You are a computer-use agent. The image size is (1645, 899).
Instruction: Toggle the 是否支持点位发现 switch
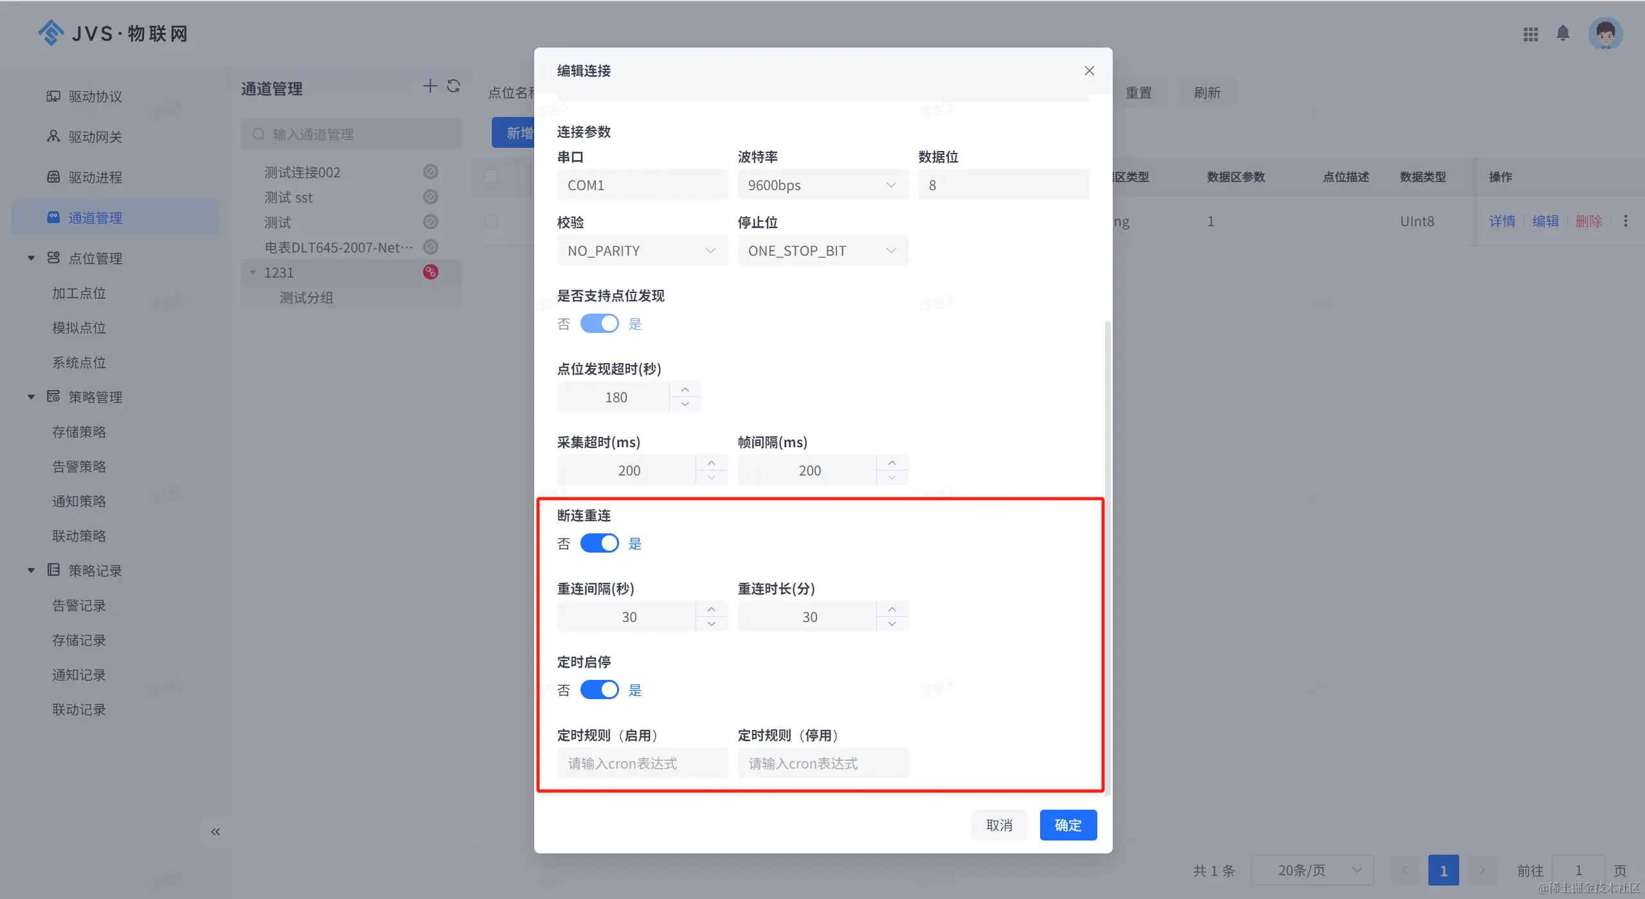599,323
